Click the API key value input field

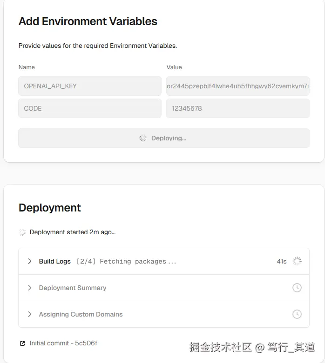(x=237, y=86)
